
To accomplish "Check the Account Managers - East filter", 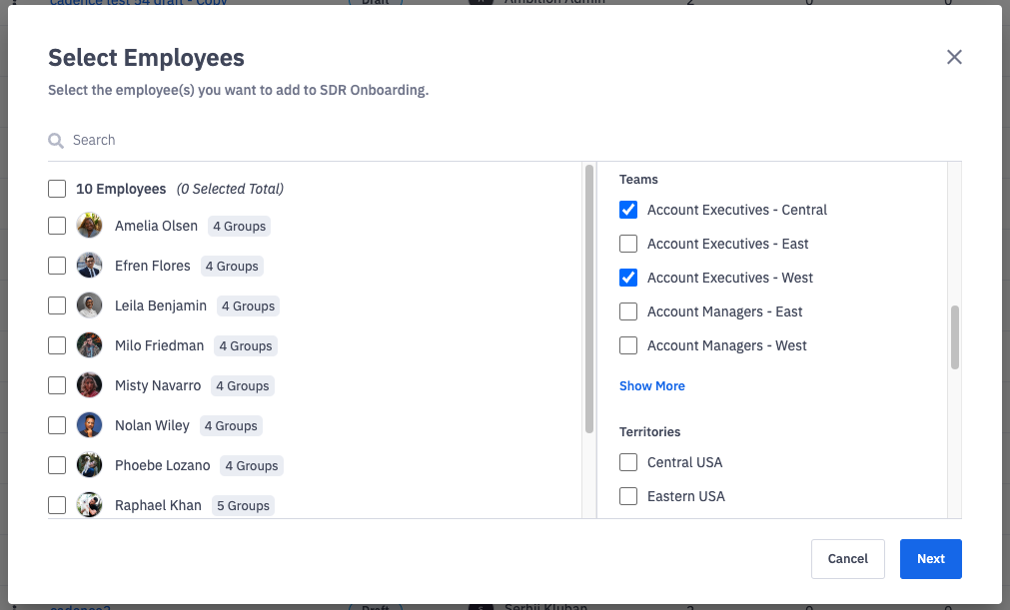I will 628,311.
